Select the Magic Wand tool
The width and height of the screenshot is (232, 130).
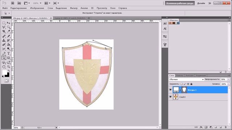coord(9,27)
